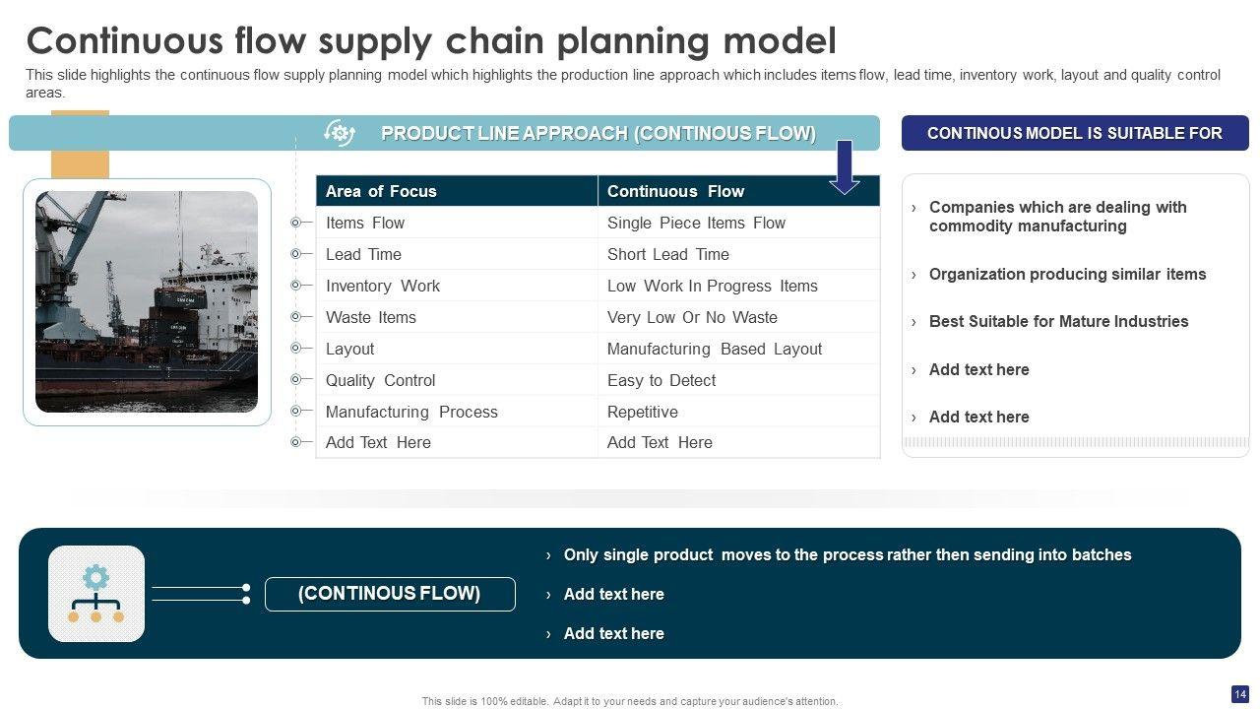The image size is (1260, 709).
Task: Click the bullet marker next to Lead Time
Action: [295, 254]
